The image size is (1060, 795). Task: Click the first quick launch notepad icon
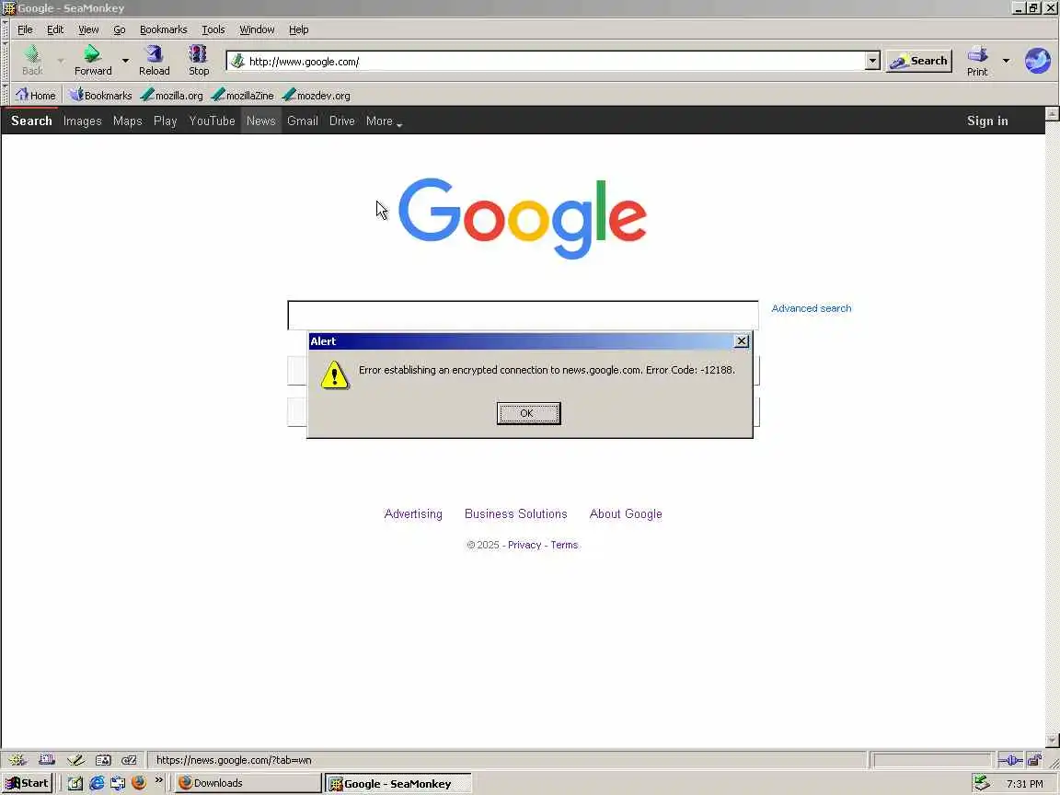tap(75, 783)
